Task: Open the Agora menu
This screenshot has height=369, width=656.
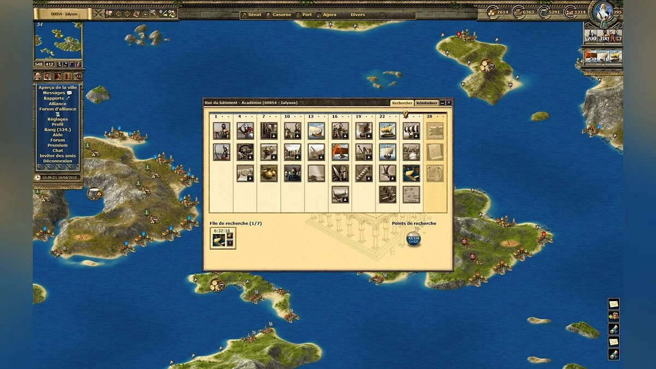Action: click(x=330, y=15)
